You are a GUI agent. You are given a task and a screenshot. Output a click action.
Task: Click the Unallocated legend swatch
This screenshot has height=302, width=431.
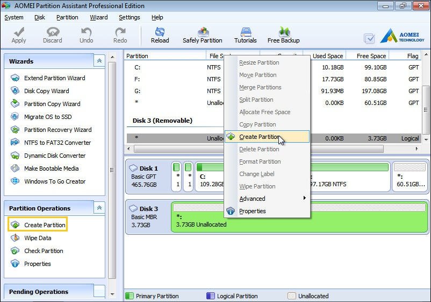pyautogui.click(x=292, y=296)
